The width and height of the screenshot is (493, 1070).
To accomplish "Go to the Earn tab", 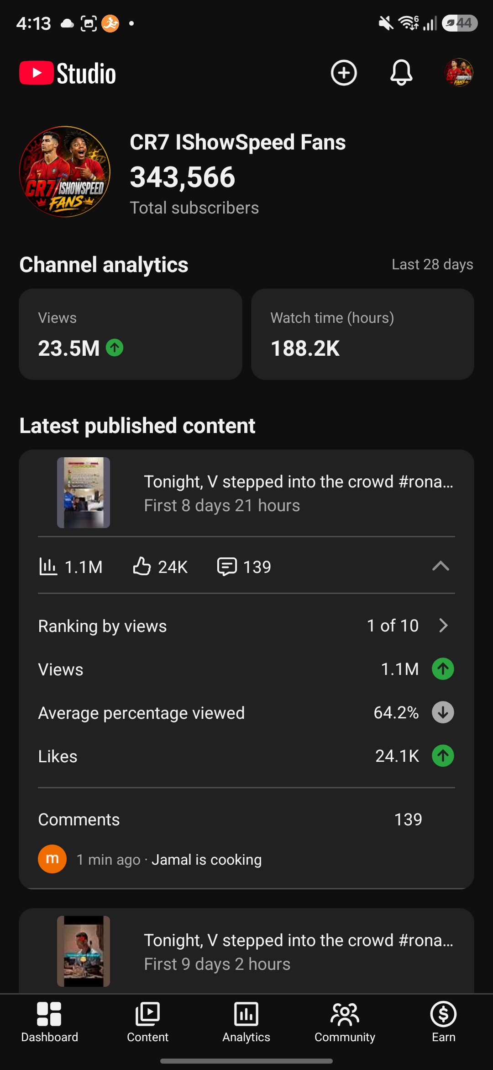I will (444, 1022).
